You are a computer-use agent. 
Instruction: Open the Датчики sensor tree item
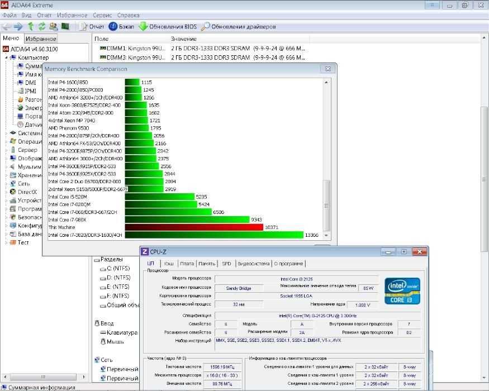coord(30,125)
